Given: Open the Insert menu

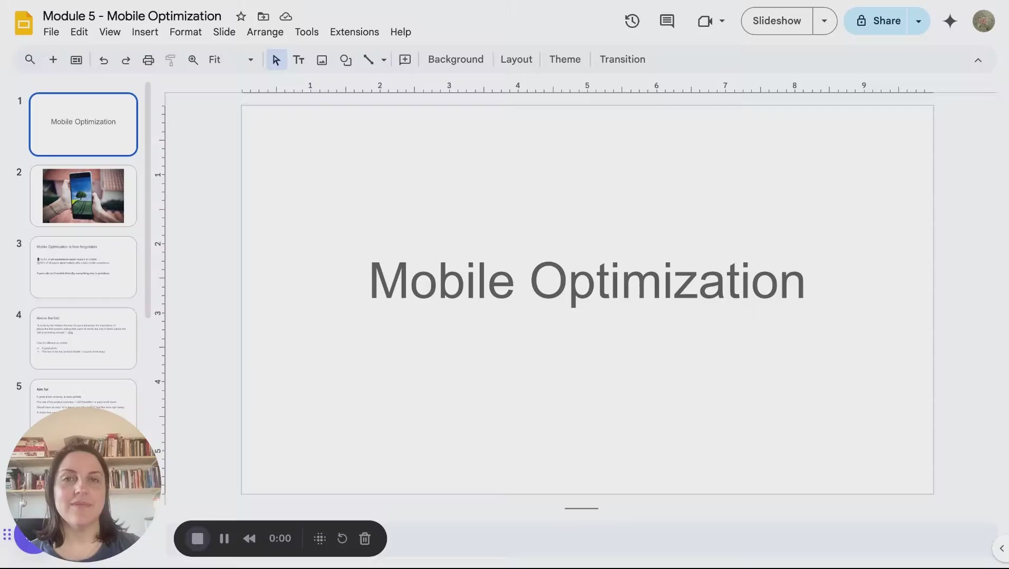Looking at the screenshot, I should coord(144,32).
